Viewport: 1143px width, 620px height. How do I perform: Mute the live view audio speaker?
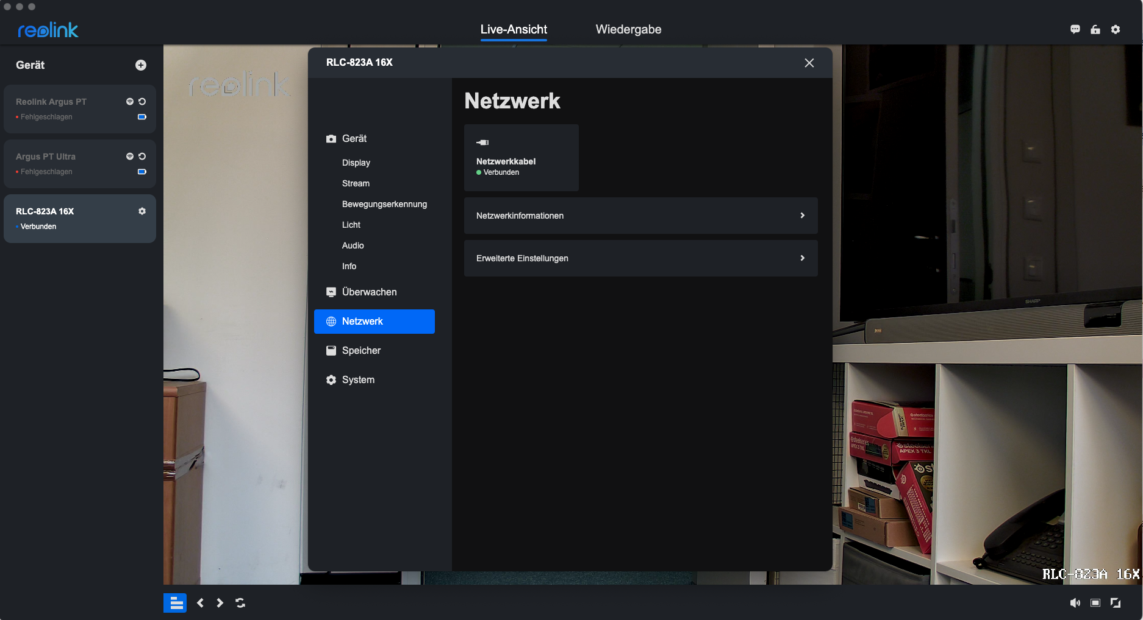pyautogui.click(x=1075, y=603)
